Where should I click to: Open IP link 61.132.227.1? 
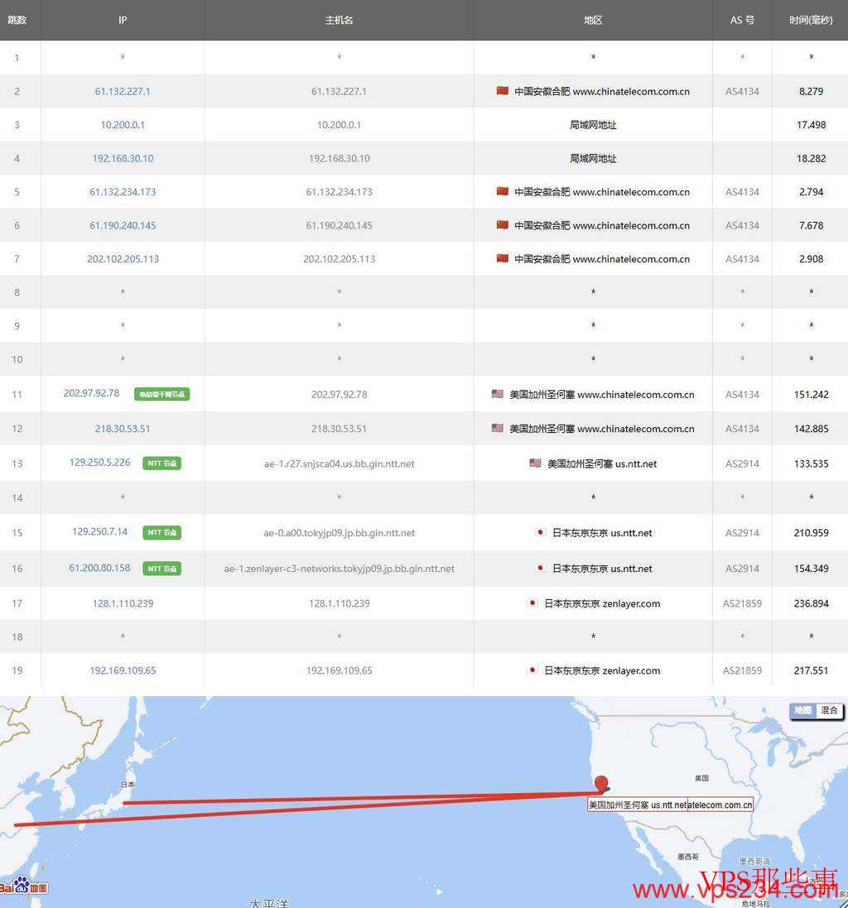(123, 92)
